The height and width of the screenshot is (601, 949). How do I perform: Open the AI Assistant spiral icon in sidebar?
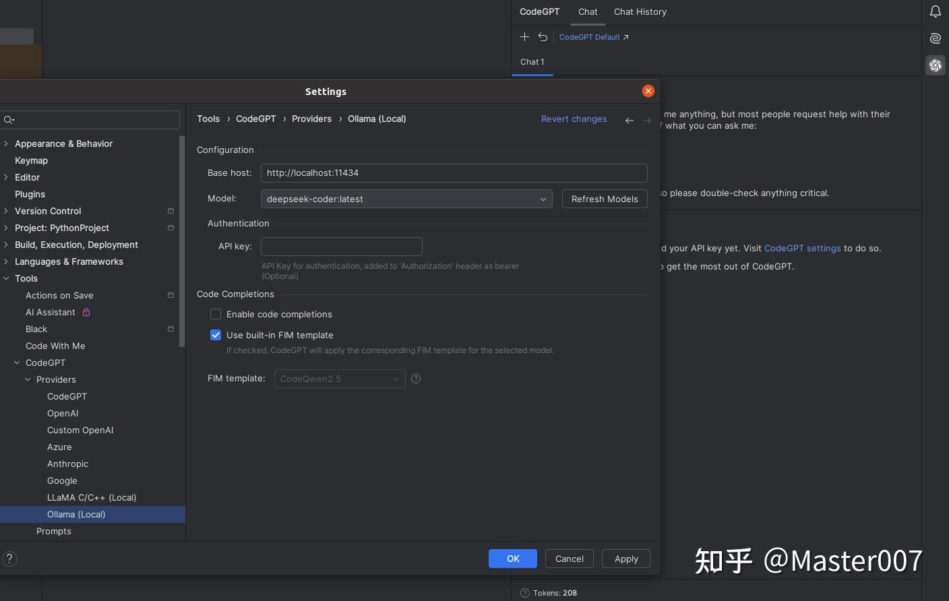point(936,38)
